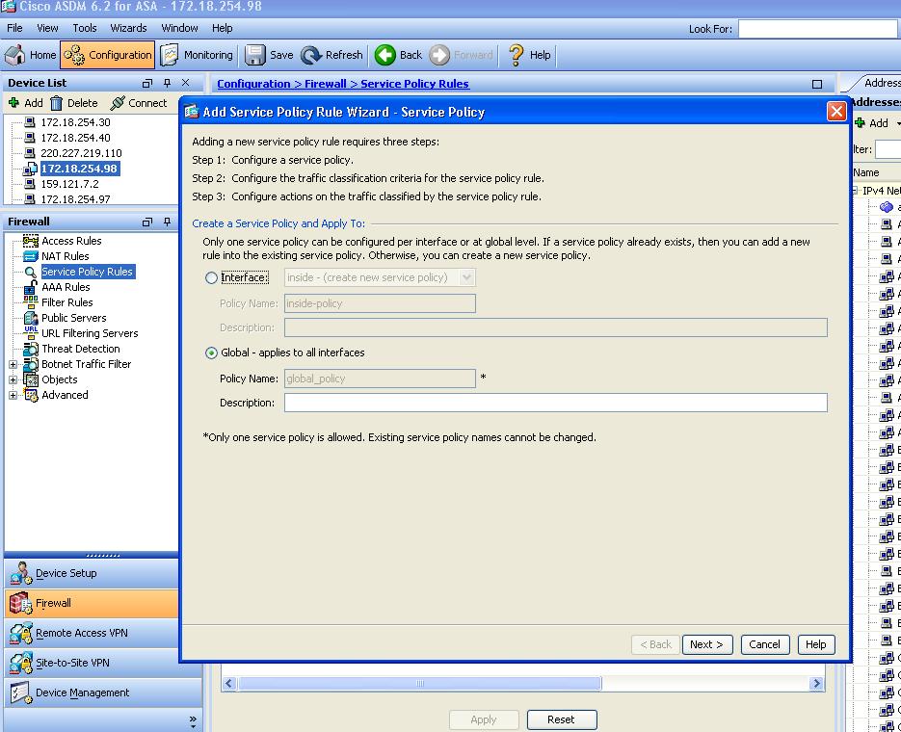Open the Monitoring view in toolbar

point(198,55)
